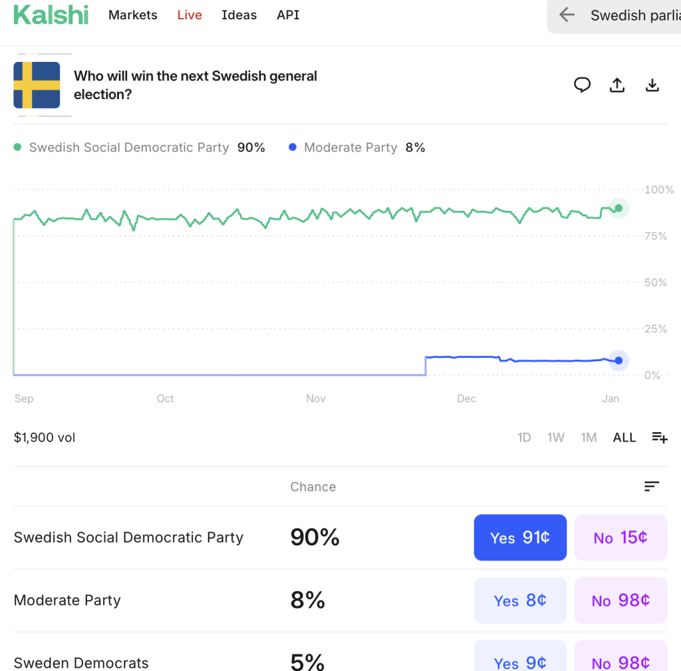Click the green Social Democratic legend dot
The width and height of the screenshot is (681, 671).
tap(17, 148)
